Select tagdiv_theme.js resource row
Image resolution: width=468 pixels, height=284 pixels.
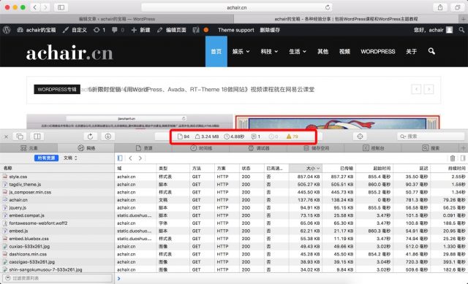click(x=57, y=185)
